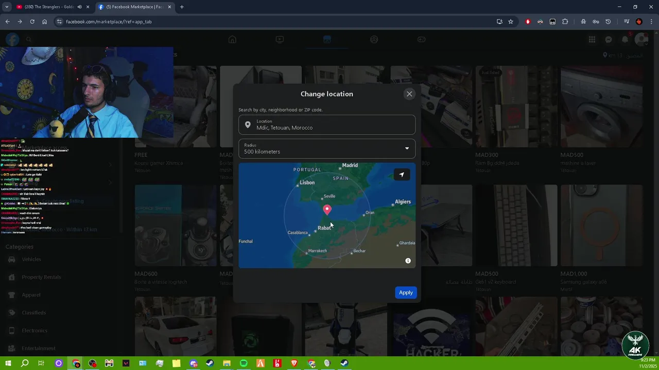Click the map info icon
The height and width of the screenshot is (370, 659).
tap(408, 261)
